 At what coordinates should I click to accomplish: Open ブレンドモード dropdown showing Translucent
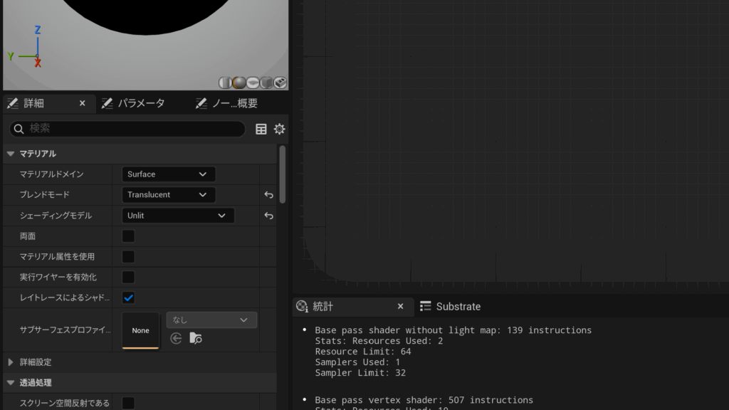pos(168,195)
